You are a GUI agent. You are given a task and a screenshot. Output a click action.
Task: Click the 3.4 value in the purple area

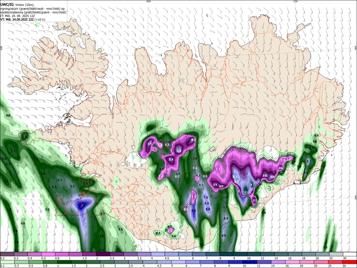(171, 159)
